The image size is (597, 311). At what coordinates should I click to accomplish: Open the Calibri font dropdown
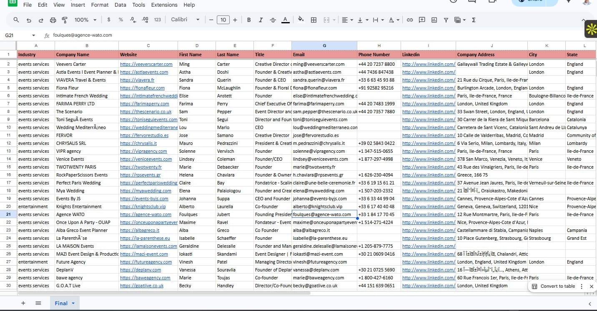[185, 20]
